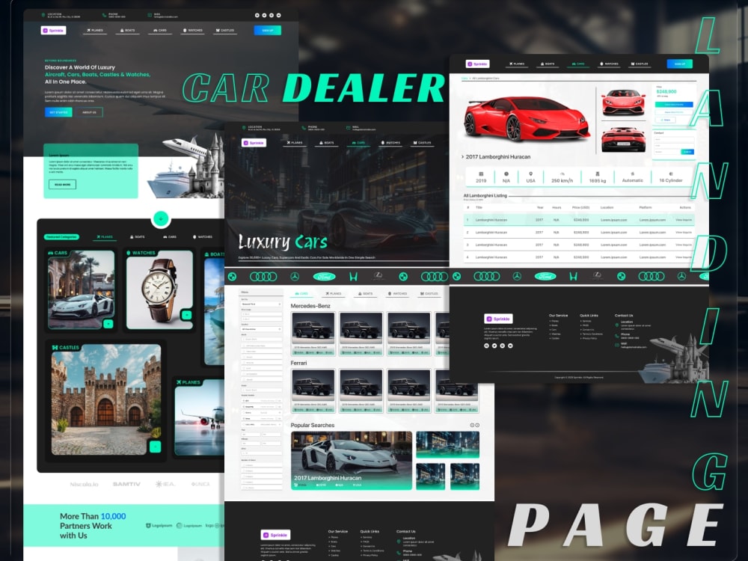Click the Sign Up button on the car detail page
Image resolution: width=748 pixels, height=561 pixels.
(680, 64)
